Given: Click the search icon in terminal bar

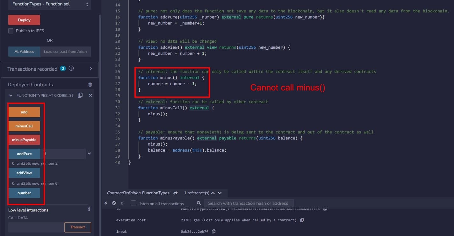Looking at the screenshot, I should click(199, 203).
